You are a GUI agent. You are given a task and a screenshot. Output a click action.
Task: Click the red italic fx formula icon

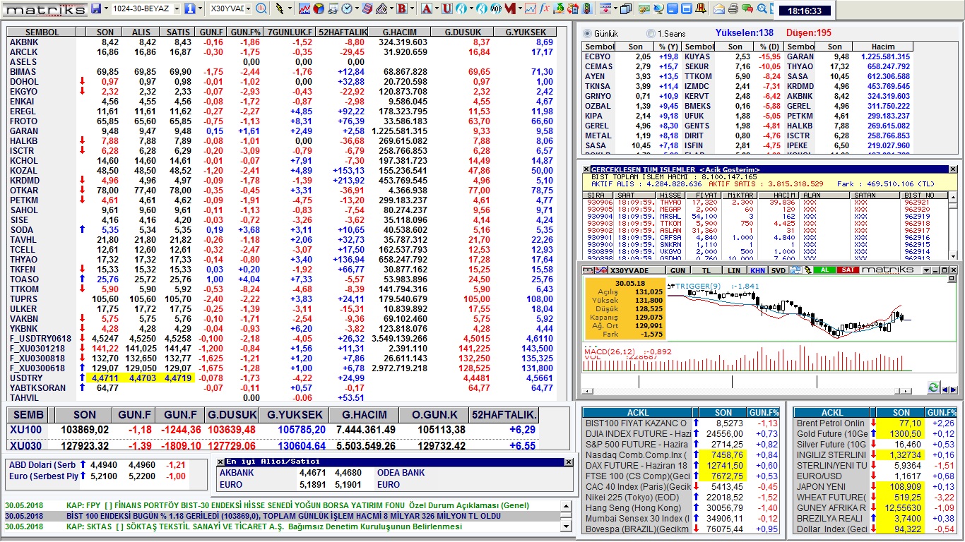pyautogui.click(x=545, y=8)
